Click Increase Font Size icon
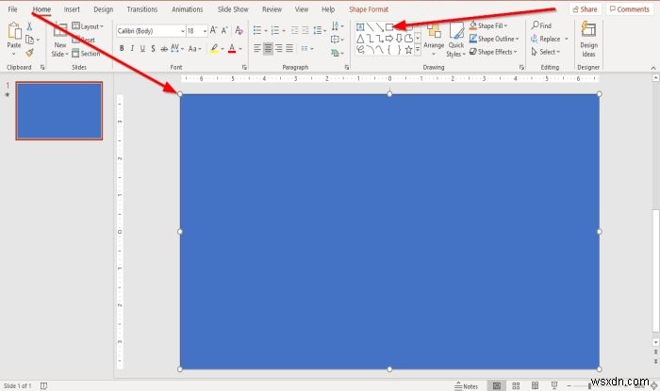Screen dimensions: 660x391 (213, 30)
